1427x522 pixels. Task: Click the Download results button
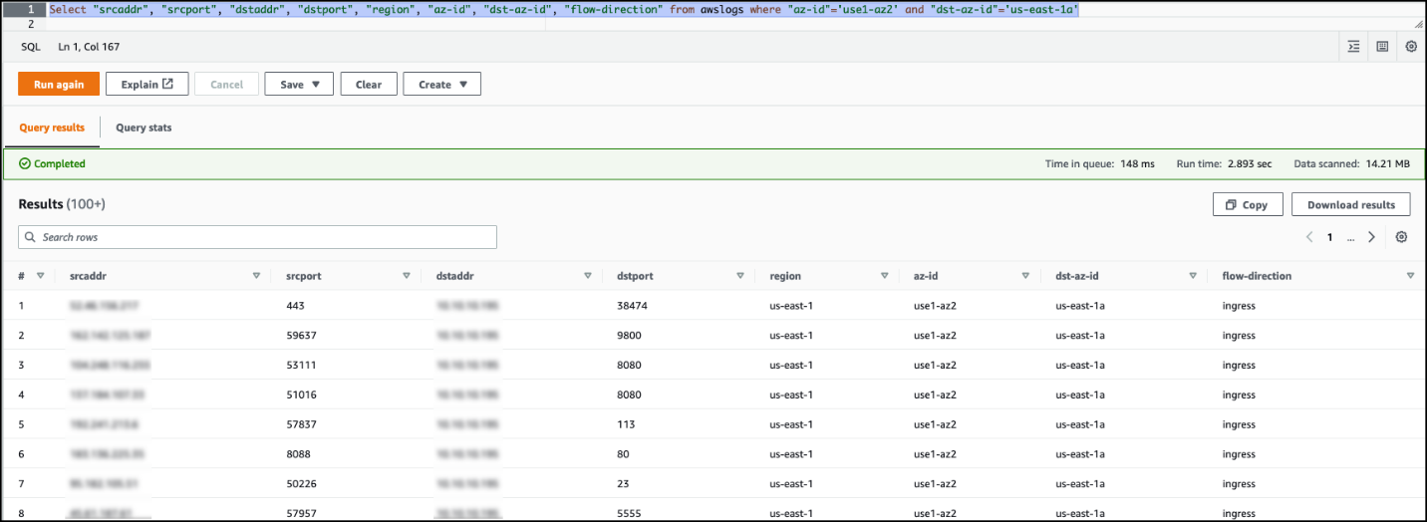(x=1350, y=204)
